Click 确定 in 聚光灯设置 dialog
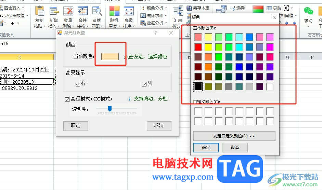Image resolution: width=322 pixels, height=190 pixels. click(x=76, y=126)
